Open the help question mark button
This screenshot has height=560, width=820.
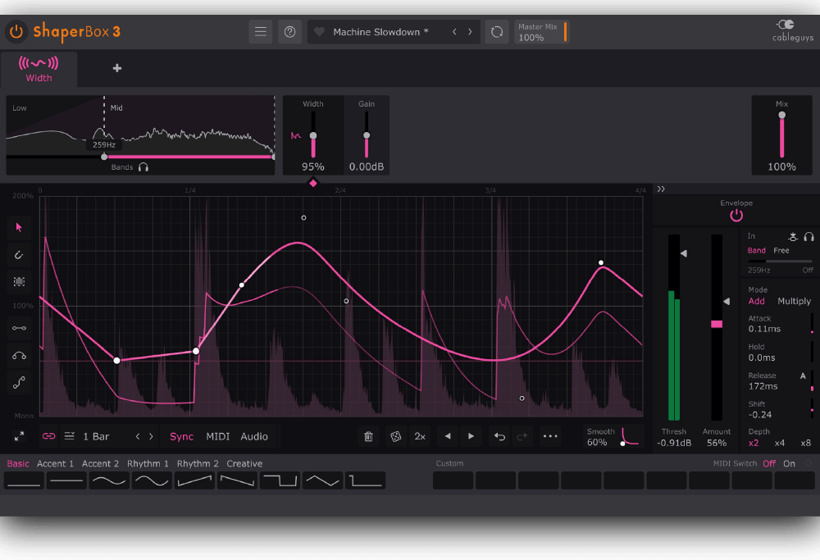(289, 32)
